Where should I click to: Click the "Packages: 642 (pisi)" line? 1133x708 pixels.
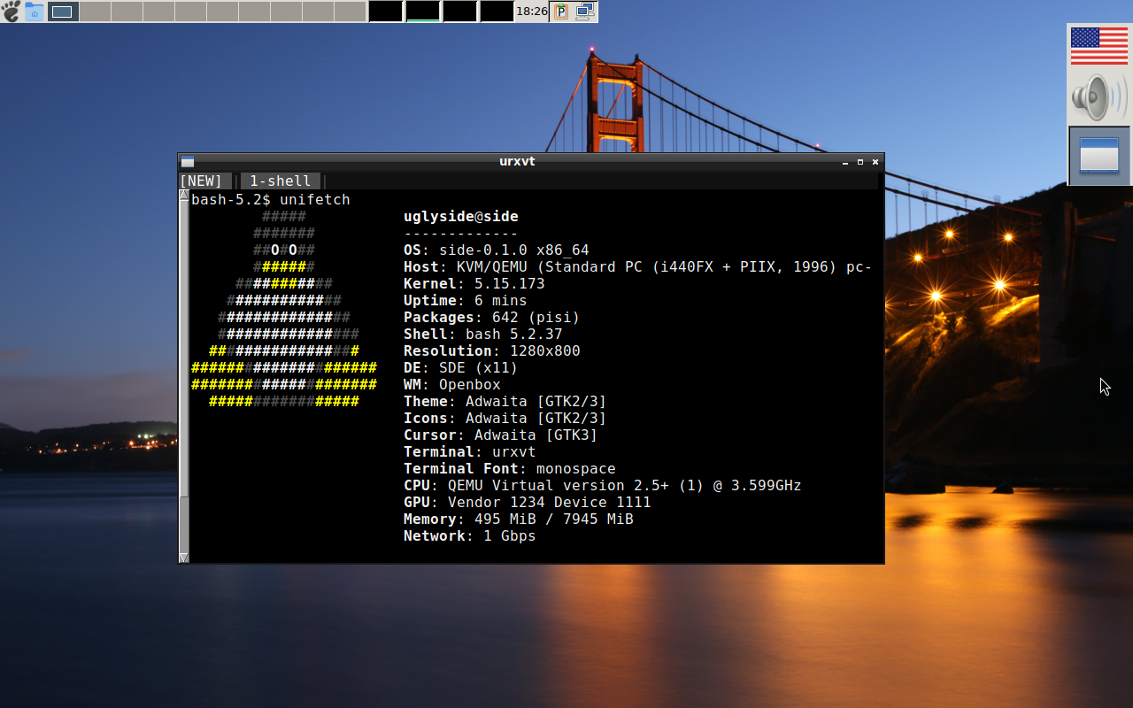pyautogui.click(x=492, y=318)
